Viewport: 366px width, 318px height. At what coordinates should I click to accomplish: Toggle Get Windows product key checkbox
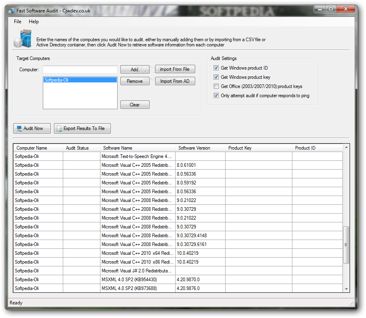pos(216,77)
